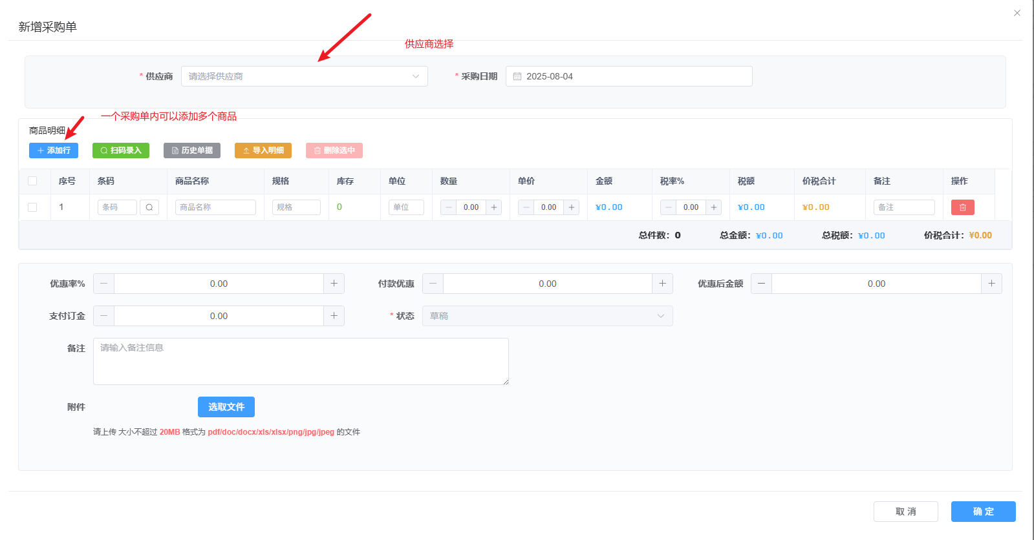Click 选取文件 to choose attachment
The height and width of the screenshot is (540, 1034).
tap(226, 407)
